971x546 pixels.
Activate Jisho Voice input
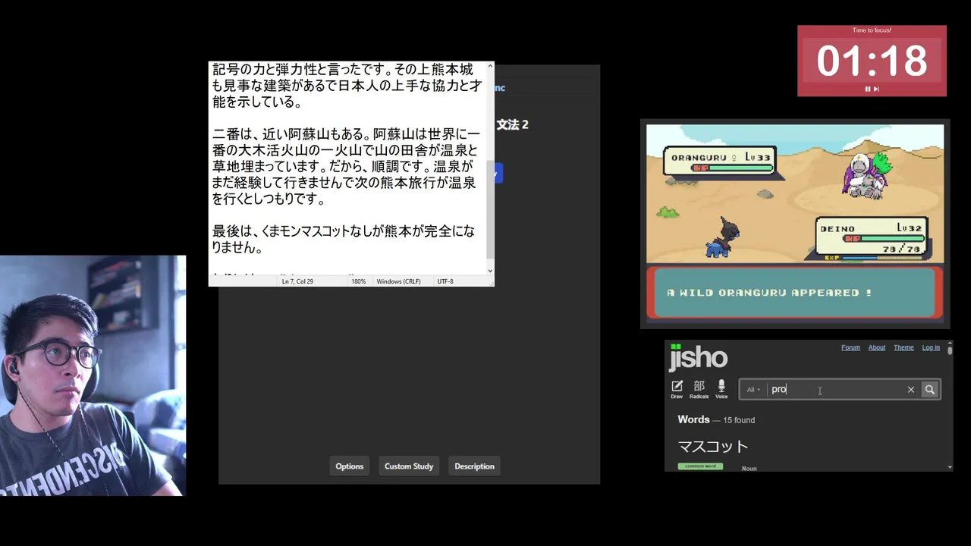coord(721,389)
